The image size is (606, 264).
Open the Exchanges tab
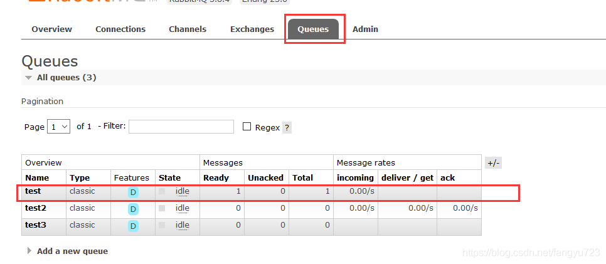pos(252,29)
